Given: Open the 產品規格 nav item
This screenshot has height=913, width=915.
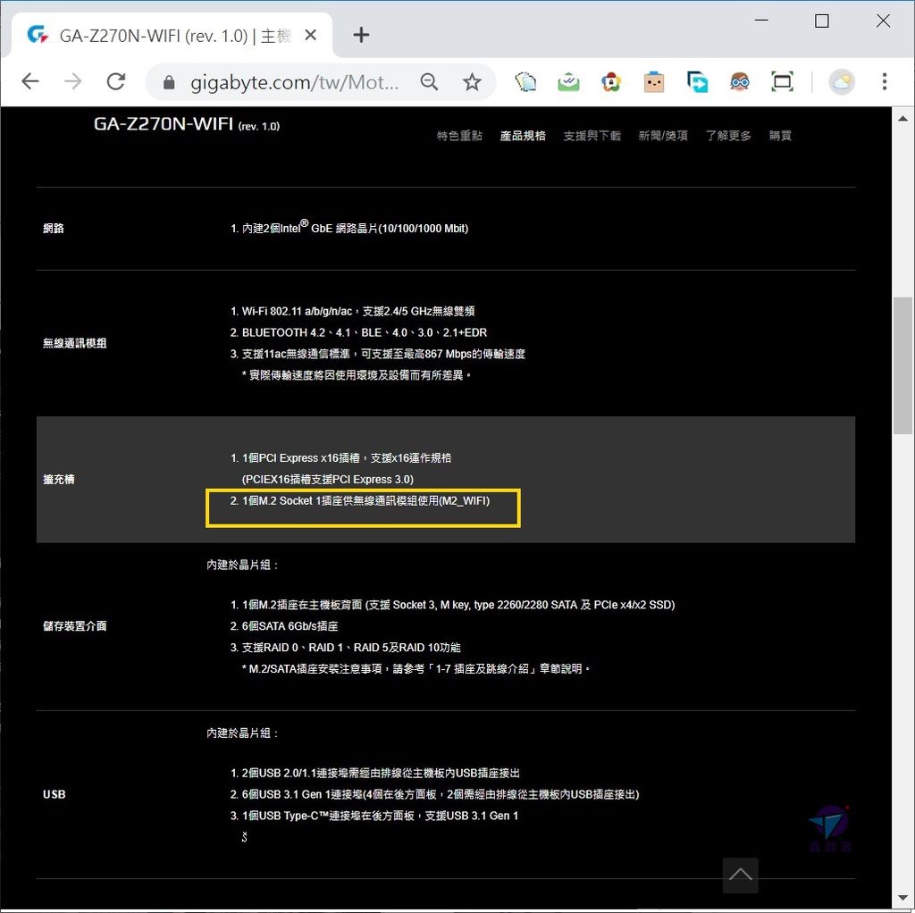Looking at the screenshot, I should 523,136.
